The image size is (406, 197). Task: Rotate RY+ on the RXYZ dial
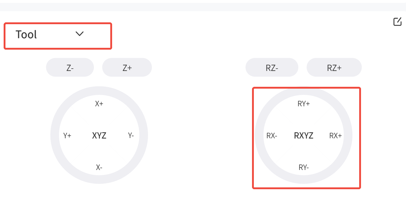pyautogui.click(x=304, y=104)
